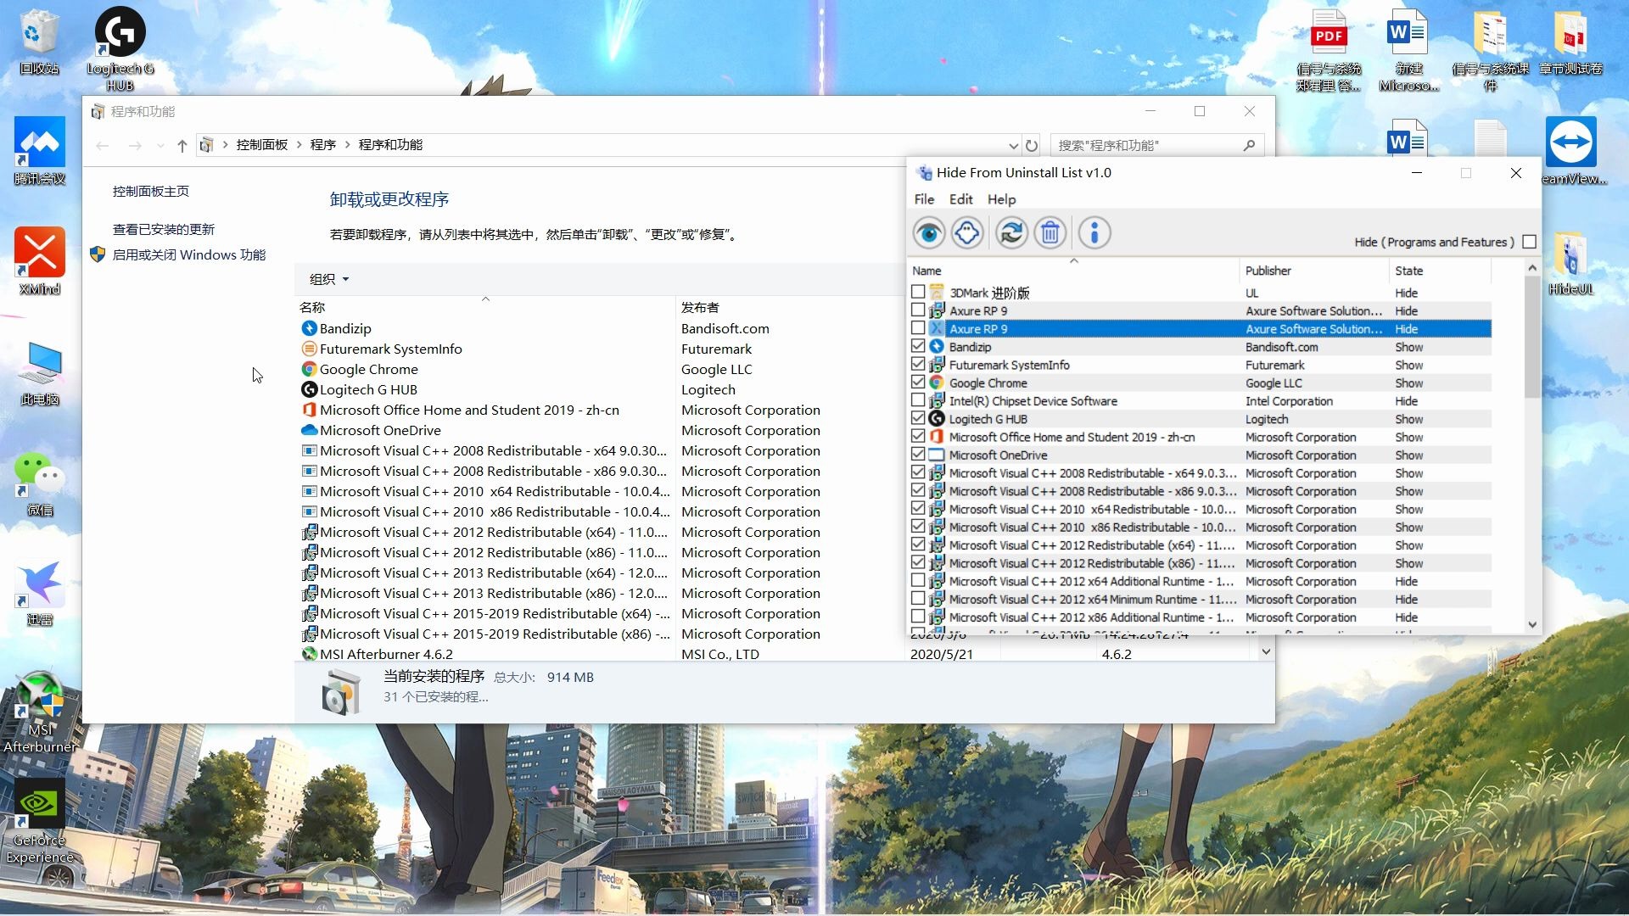The height and width of the screenshot is (916, 1629).
Task: Check Visual C++ 2012 x64 Additional Runtime checkbox
Action: [x=918, y=581]
